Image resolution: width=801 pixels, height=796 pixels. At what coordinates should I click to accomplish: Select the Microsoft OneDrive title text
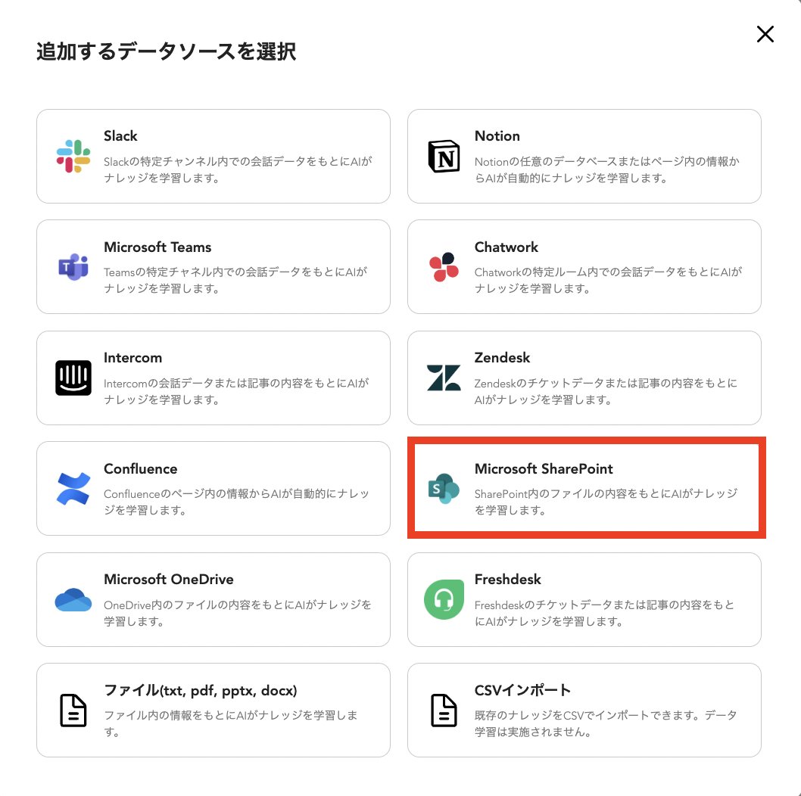click(x=169, y=580)
